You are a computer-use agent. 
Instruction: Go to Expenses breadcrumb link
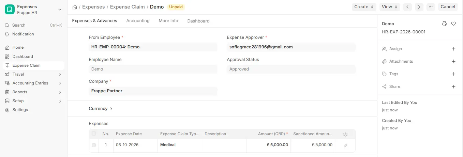pyautogui.click(x=93, y=7)
